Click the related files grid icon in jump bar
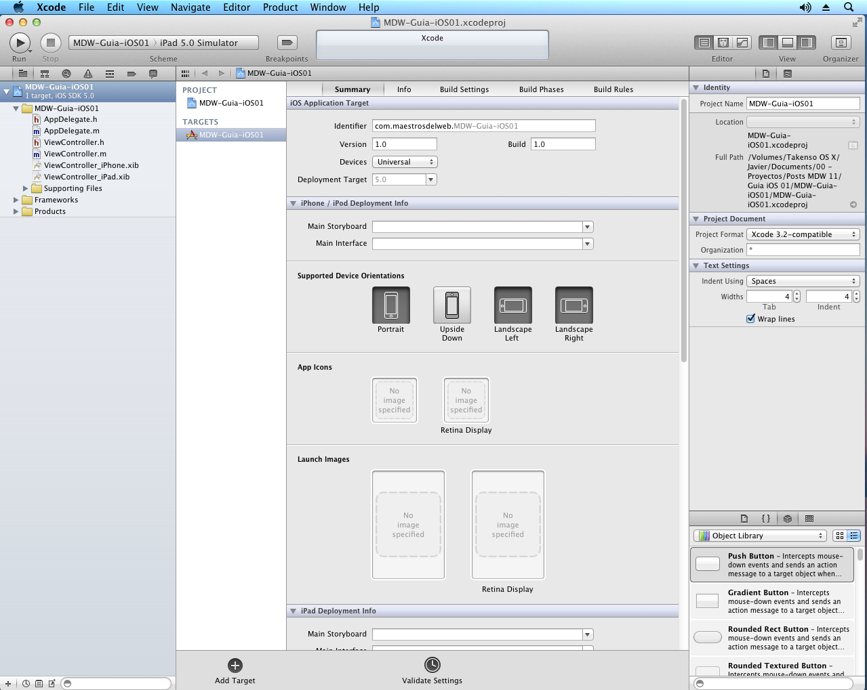The height and width of the screenshot is (690, 867). coord(185,73)
